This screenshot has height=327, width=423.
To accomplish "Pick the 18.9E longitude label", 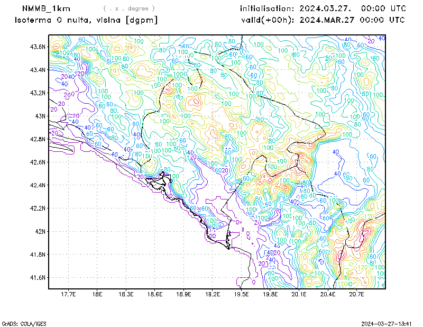I will pos(183,294).
